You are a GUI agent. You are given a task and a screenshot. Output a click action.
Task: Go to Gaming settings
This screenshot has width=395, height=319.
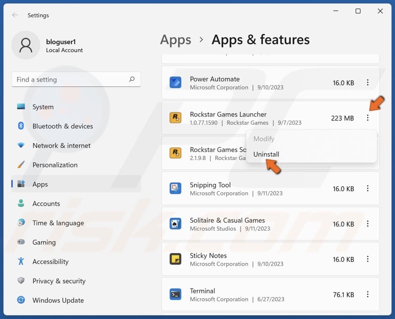76,242
